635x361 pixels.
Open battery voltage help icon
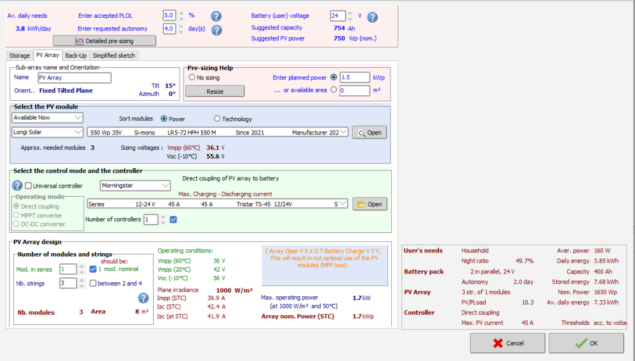click(373, 17)
